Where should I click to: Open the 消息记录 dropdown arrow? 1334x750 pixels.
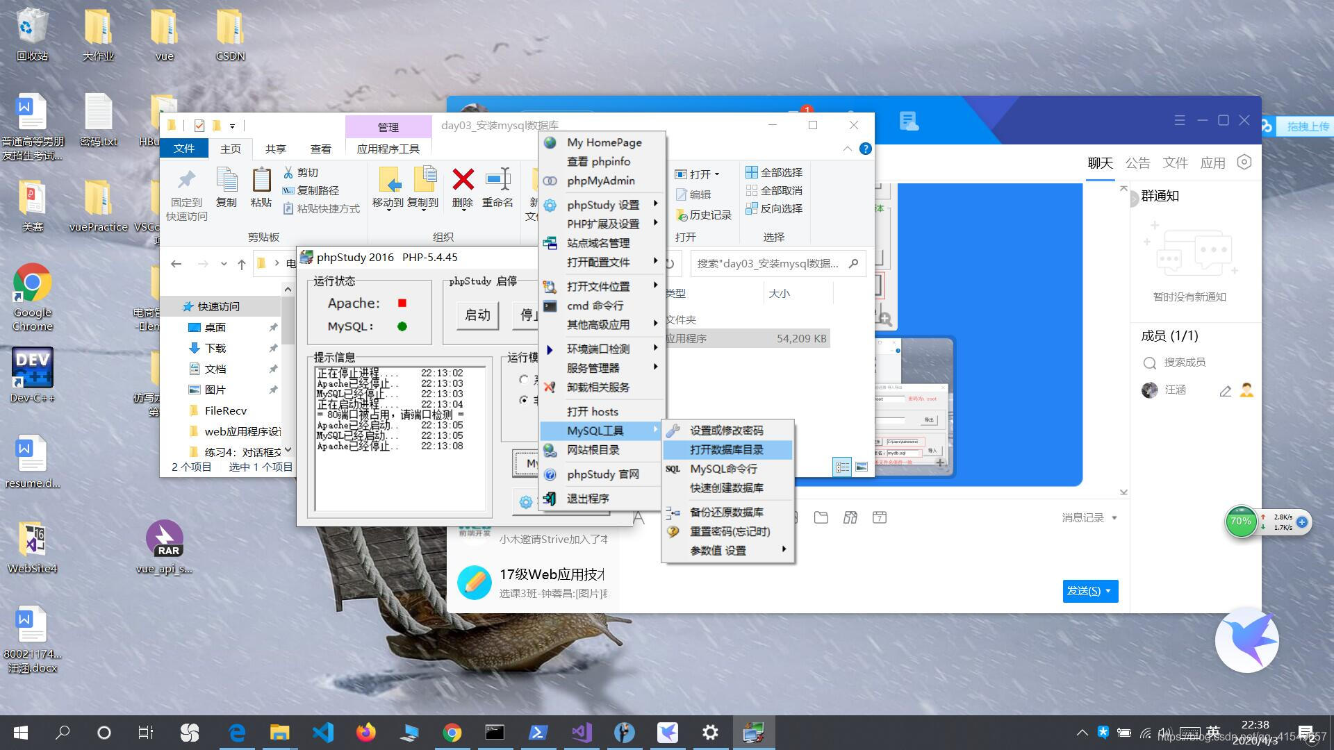pyautogui.click(x=1114, y=518)
